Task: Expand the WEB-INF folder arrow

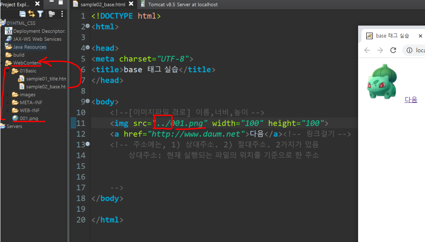Action: (8, 111)
